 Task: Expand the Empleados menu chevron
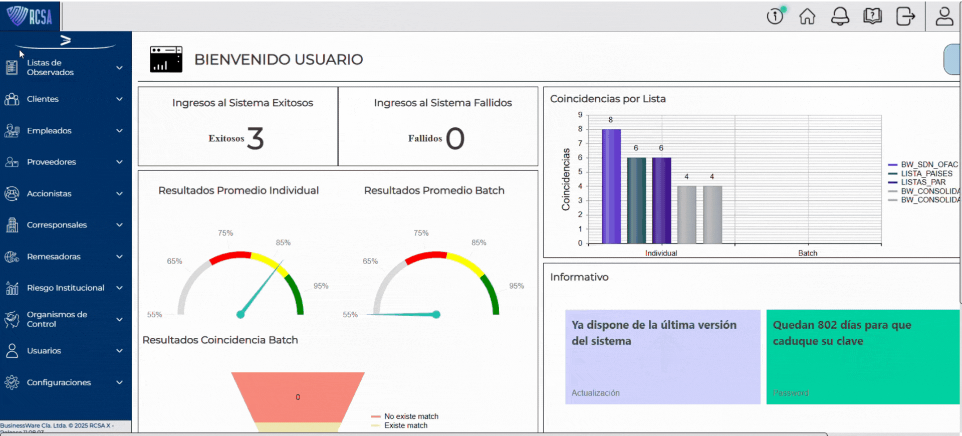pos(119,131)
